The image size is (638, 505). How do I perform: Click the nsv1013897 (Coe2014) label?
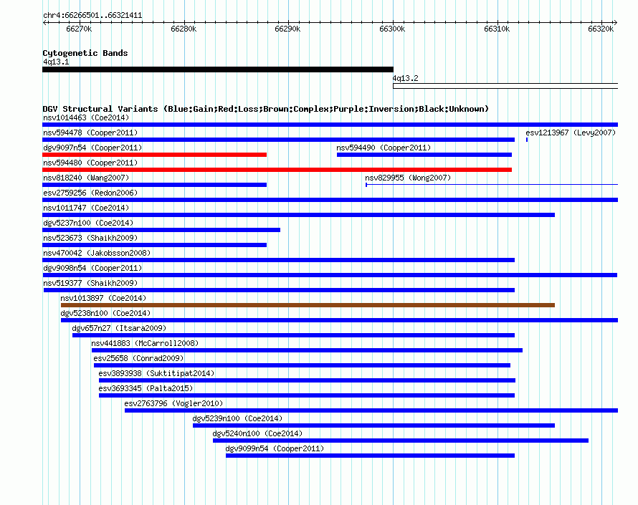point(103,299)
